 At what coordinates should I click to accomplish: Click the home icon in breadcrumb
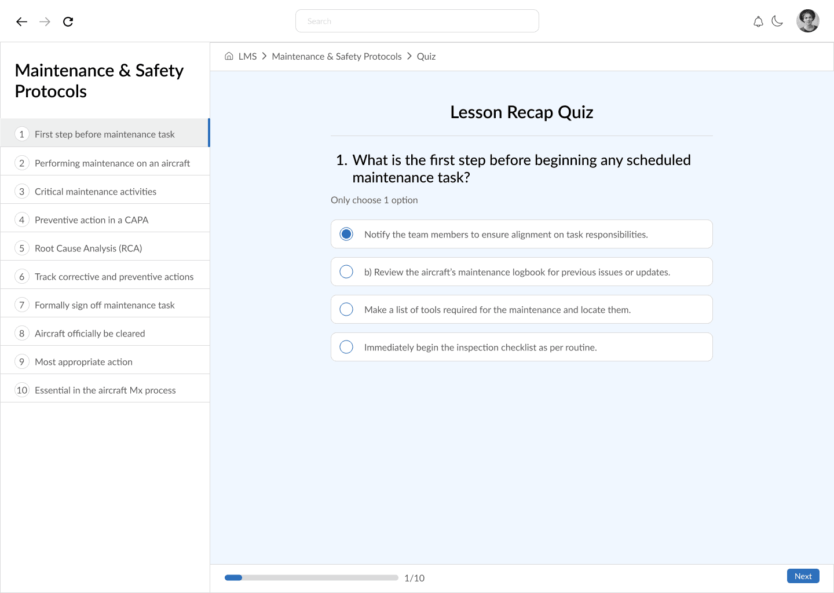tap(229, 56)
